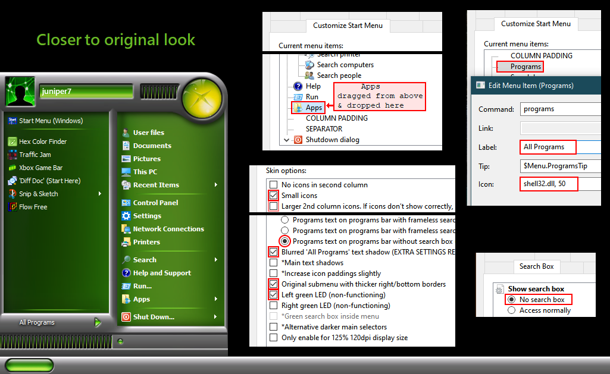Image resolution: width=610 pixels, height=374 pixels.
Task: Expand the Recent Items submenu arrow
Action: 216,185
